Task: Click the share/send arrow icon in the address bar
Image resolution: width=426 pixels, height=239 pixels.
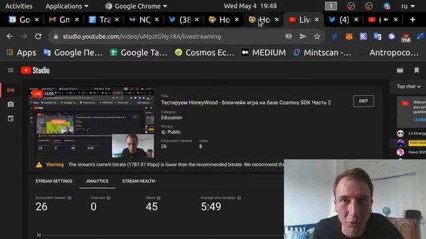Action: click(x=303, y=37)
